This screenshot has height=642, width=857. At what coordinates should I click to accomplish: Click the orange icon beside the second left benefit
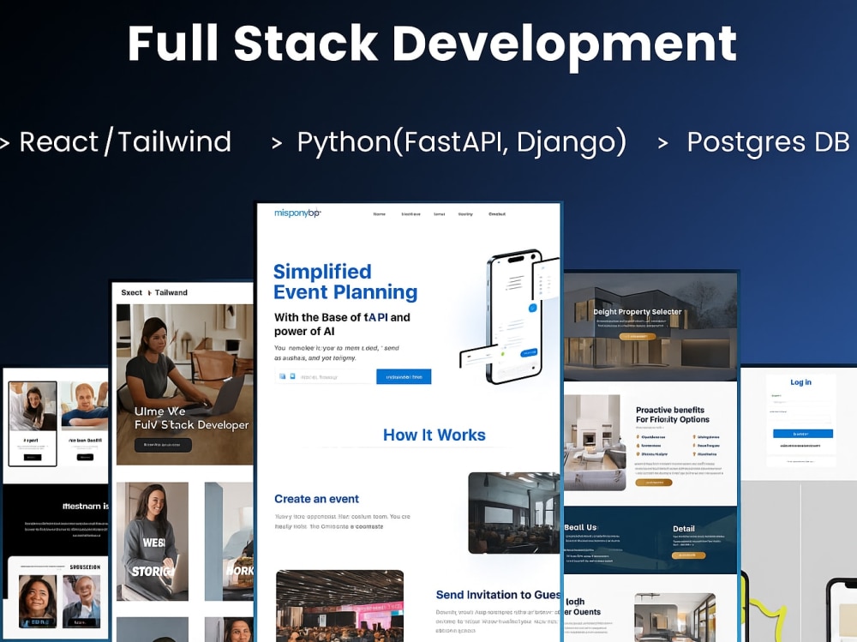click(638, 445)
